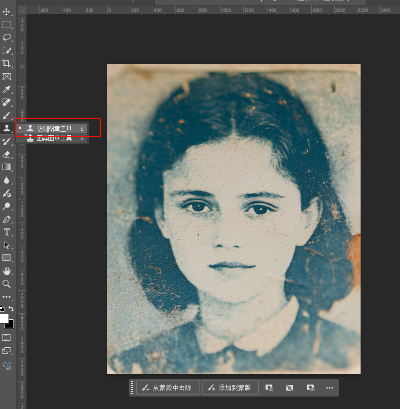
Task: Open more options on contextual task bar
Action: (x=329, y=388)
